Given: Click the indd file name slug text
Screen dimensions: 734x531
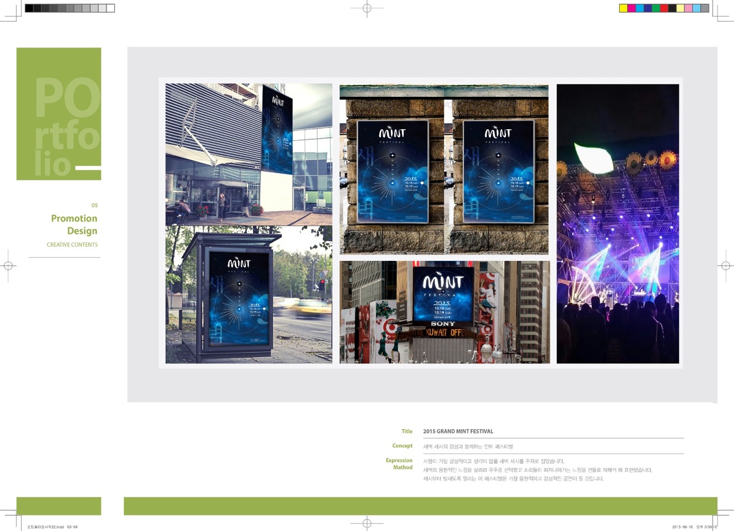Looking at the screenshot, I should tap(53, 527).
